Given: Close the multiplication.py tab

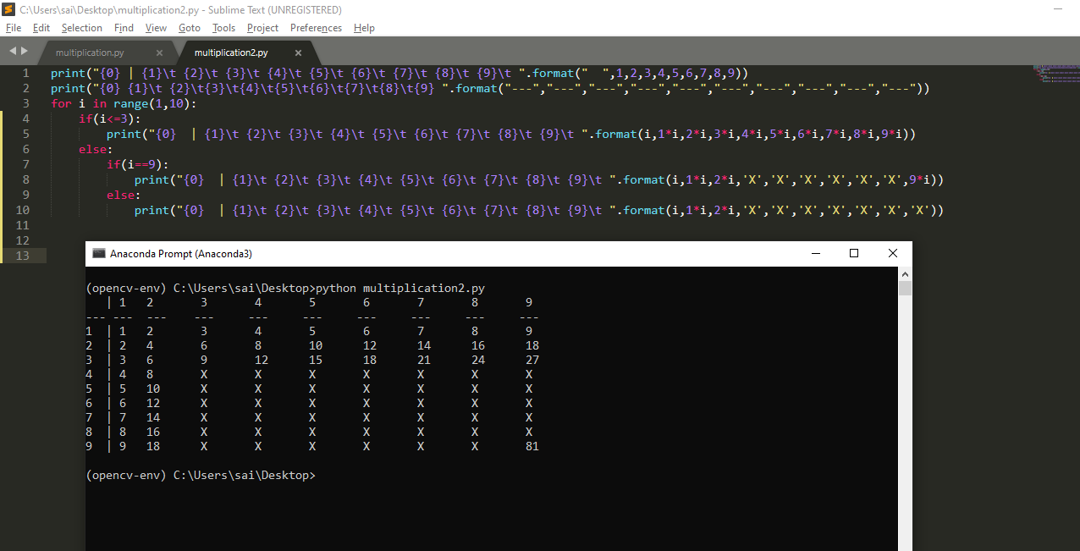Looking at the screenshot, I should tap(159, 52).
